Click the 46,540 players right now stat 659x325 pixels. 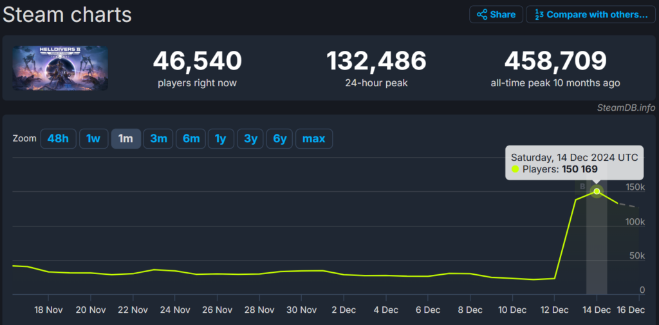click(197, 62)
